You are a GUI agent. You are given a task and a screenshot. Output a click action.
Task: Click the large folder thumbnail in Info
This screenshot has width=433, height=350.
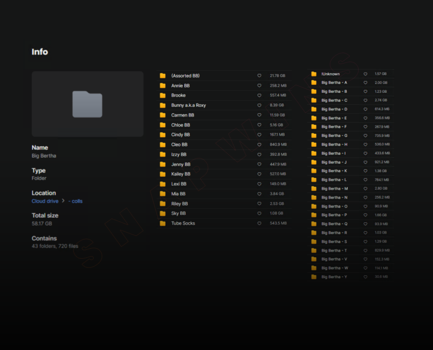(x=87, y=104)
